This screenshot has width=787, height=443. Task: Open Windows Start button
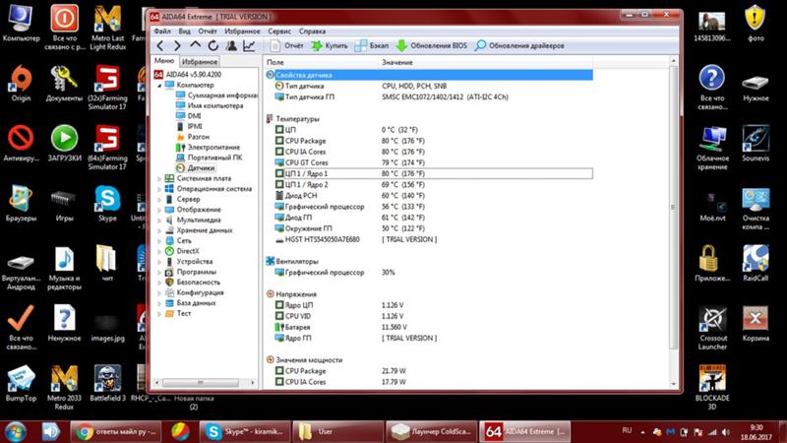click(x=15, y=431)
